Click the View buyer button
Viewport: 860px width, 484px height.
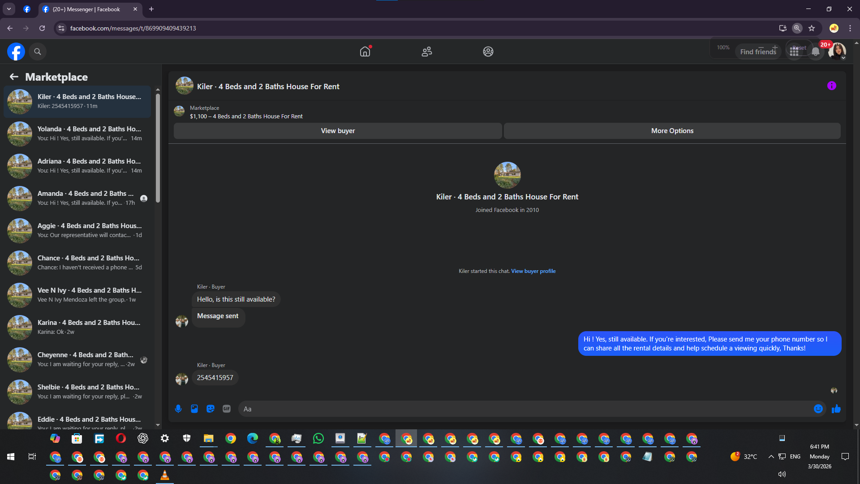[338, 131]
